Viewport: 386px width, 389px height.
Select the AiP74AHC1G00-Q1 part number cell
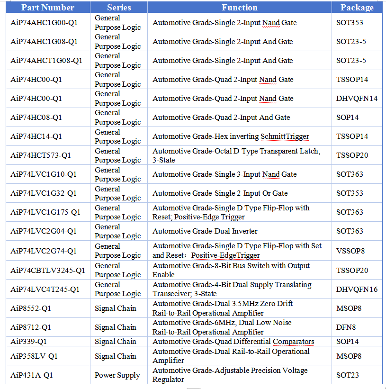[x=44, y=23]
